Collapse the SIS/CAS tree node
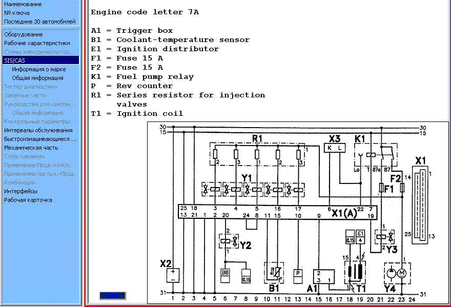 [x=14, y=60]
